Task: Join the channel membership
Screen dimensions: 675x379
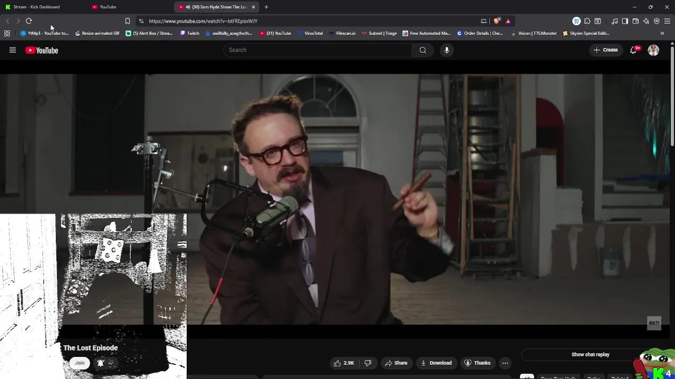Action: pos(80,363)
